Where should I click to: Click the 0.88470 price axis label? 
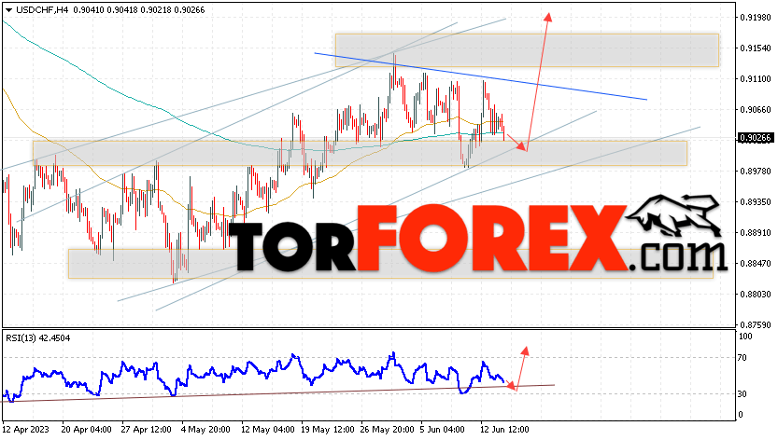point(756,263)
